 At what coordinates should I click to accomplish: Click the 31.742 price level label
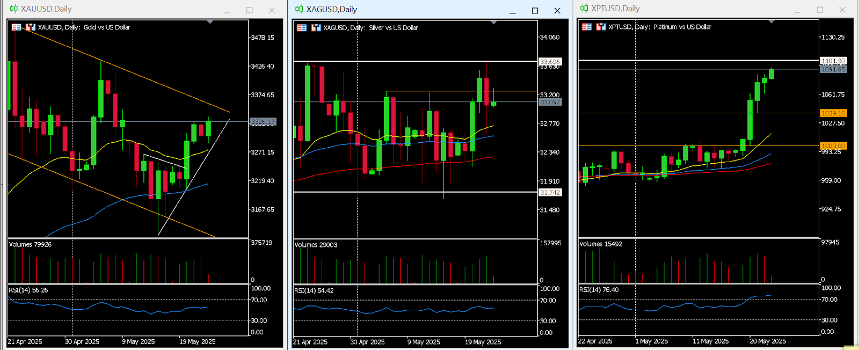click(550, 192)
